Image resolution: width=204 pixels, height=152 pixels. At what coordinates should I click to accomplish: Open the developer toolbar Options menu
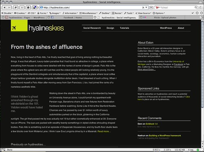[x=159, y=13]
